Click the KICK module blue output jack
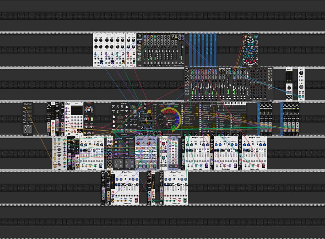 coord(101,63)
